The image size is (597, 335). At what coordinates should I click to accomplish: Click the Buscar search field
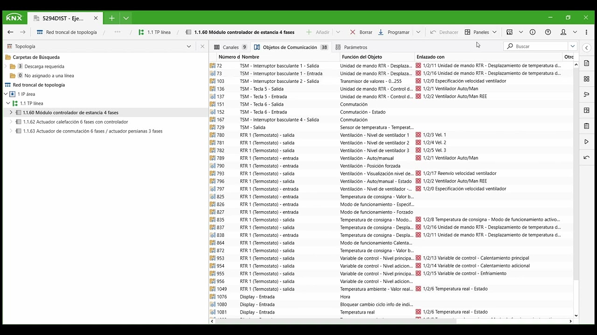[x=536, y=46]
